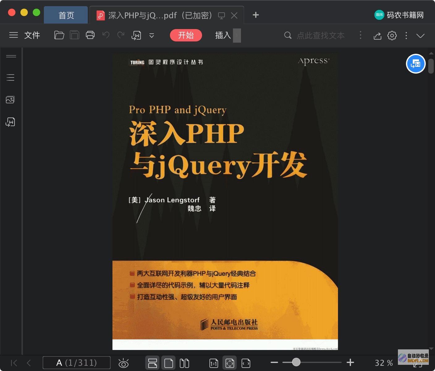Open settings with the gear icon
435x371 pixels.
coord(392,36)
